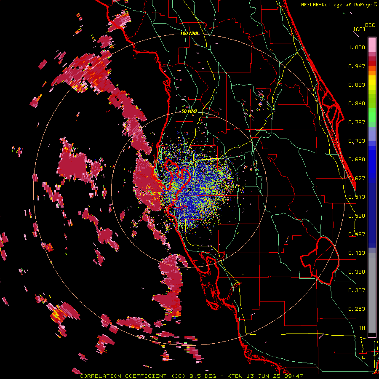The image size is (379, 379).
Task: Pick the yellow segment of color bar
Action: point(372,83)
